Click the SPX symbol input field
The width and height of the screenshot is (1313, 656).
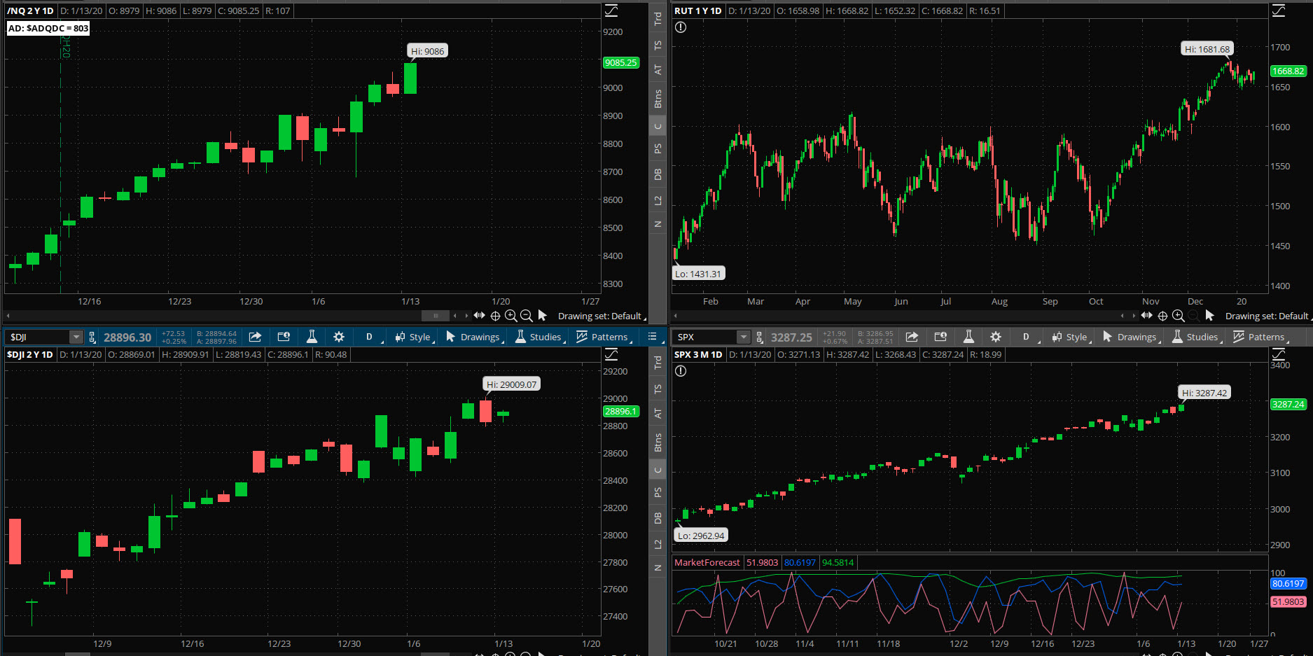click(706, 337)
